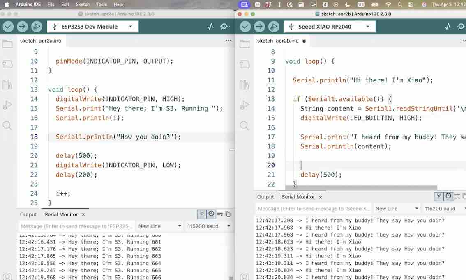Image resolution: width=466 pixels, height=280 pixels.
Task: Open Control Center in macOS menu bar
Action: click(411, 5)
